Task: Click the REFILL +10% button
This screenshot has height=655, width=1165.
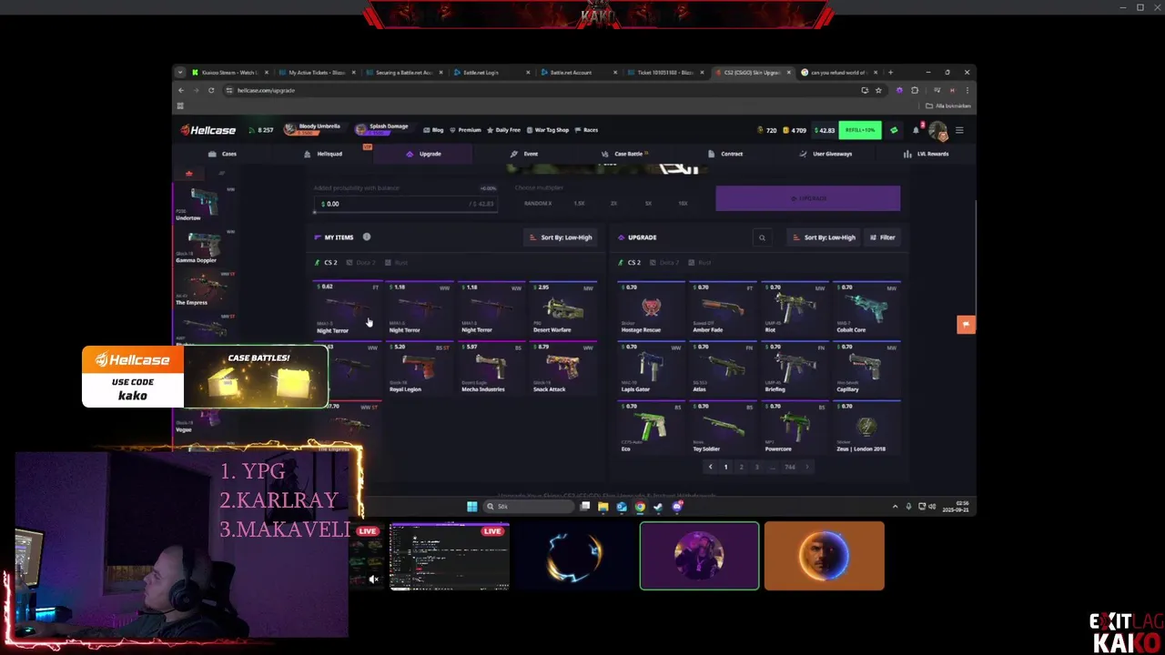Action: click(860, 130)
